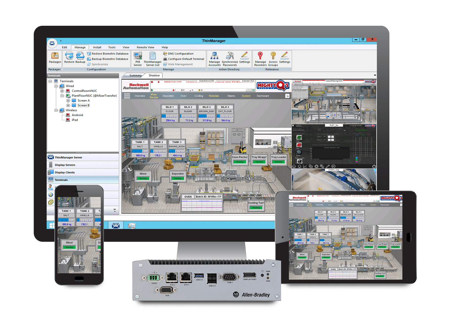The image size is (468, 327).
Task: Open DNS Configuration
Action: point(178,54)
